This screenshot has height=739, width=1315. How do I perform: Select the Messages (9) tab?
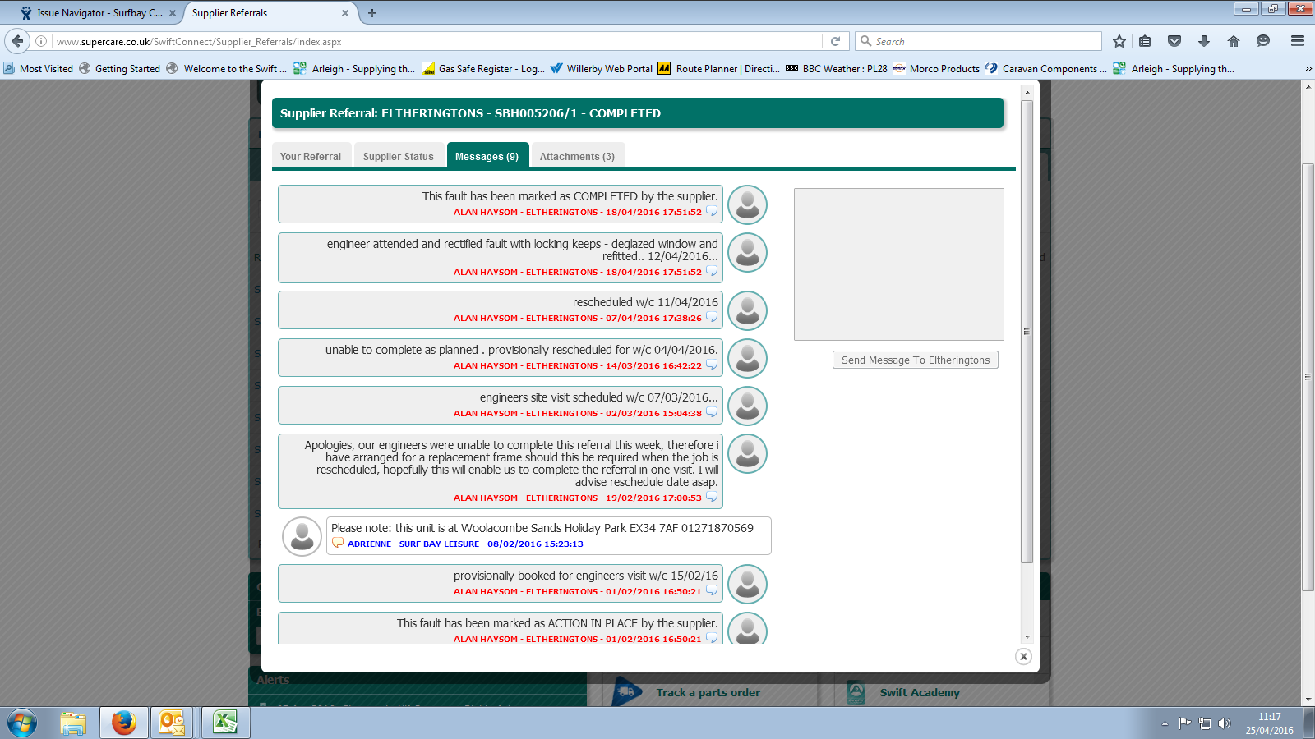pyautogui.click(x=487, y=156)
